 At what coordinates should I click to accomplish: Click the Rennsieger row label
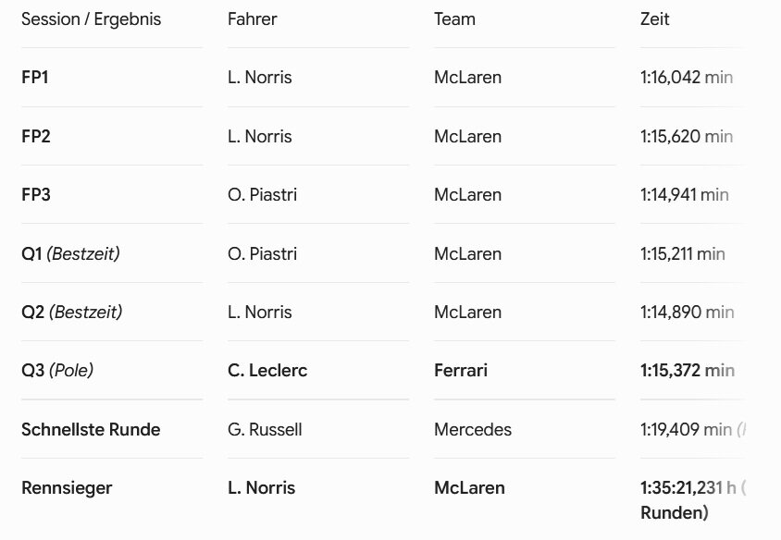(67, 488)
